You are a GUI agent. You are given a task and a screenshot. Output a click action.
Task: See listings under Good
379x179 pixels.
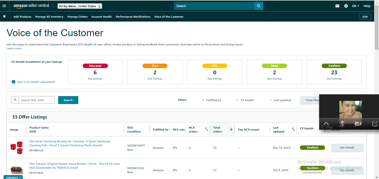pos(274,78)
